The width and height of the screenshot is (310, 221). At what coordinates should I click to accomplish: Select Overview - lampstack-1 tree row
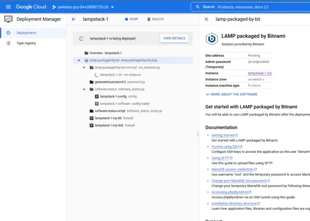tap(133, 53)
